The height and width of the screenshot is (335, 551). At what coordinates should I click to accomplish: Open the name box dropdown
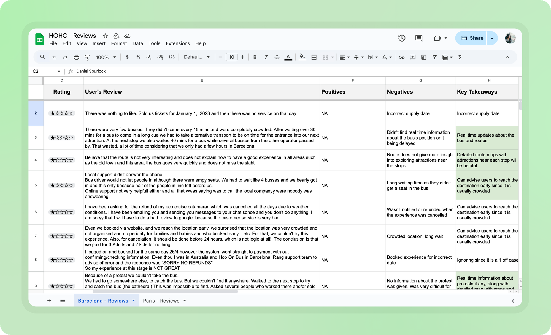click(x=59, y=71)
